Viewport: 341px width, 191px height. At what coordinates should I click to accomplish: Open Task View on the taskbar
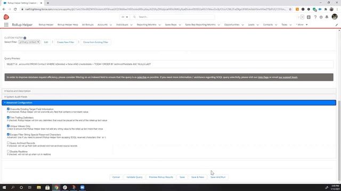pyautogui.click(x=30, y=187)
